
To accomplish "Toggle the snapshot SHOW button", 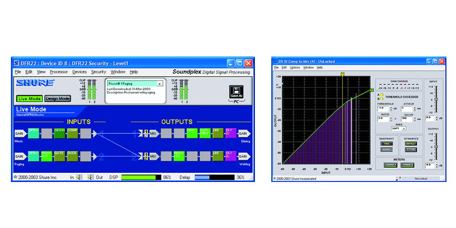I will [386, 150].
